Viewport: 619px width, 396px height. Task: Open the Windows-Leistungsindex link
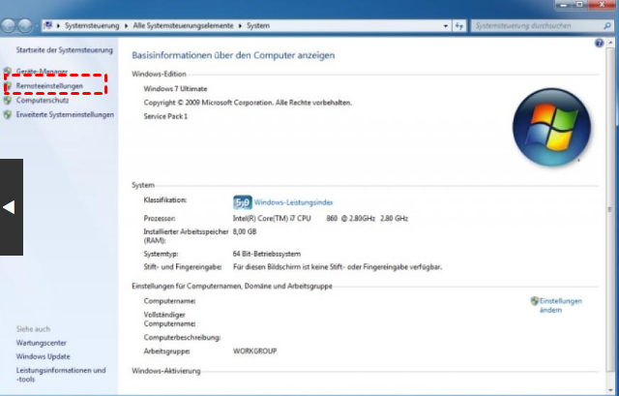293,202
